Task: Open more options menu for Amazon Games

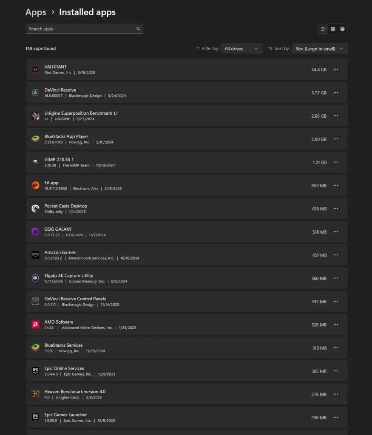Action: click(336, 255)
